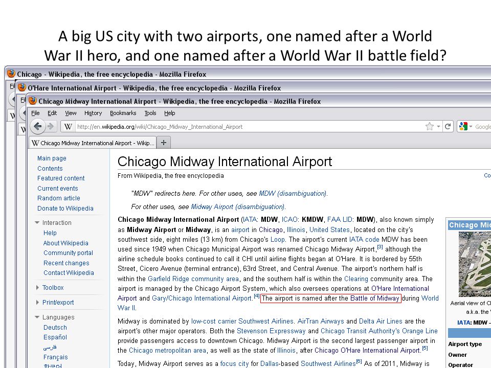Expand the Print/export sidebar section

pyautogui.click(x=37, y=302)
